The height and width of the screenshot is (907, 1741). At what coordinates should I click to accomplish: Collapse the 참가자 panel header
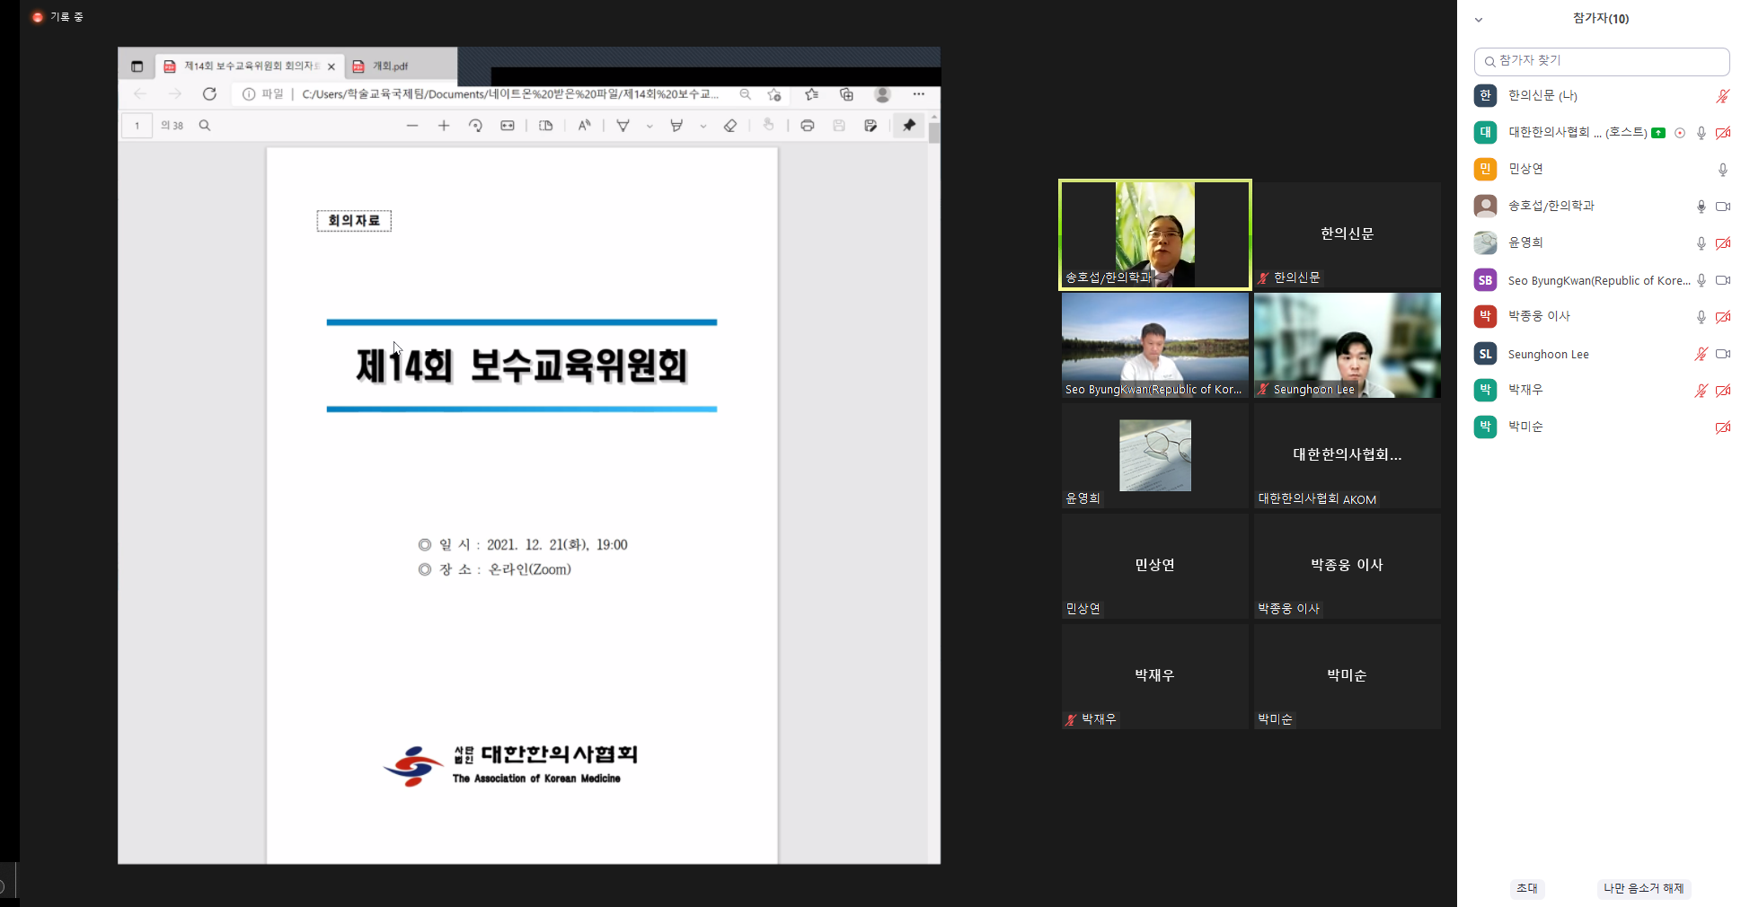[1478, 18]
